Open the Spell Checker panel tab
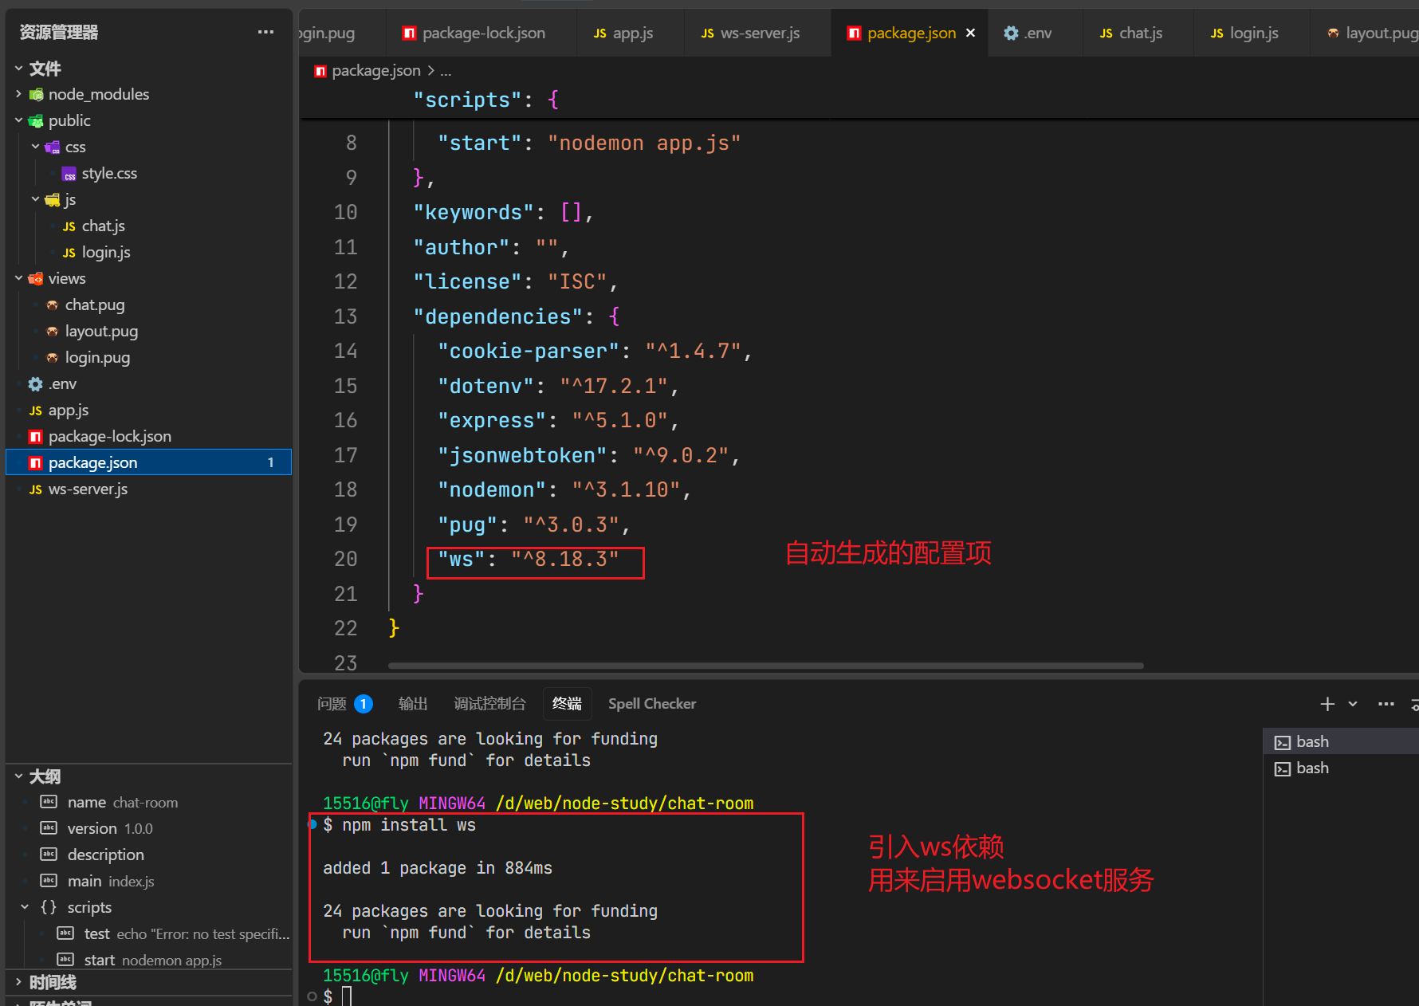The height and width of the screenshot is (1006, 1419). (652, 704)
